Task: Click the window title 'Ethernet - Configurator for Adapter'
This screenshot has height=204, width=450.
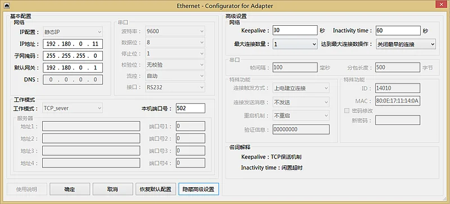Action: tap(224, 6)
